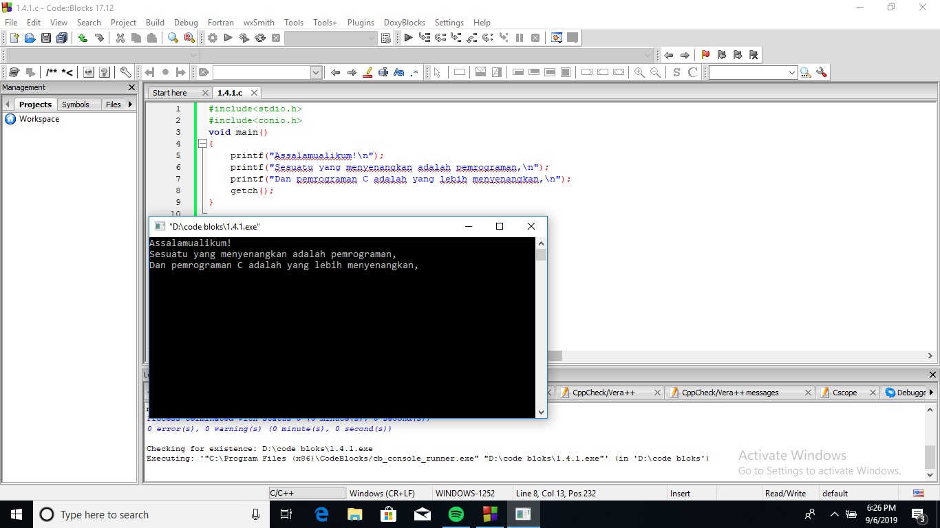This screenshot has width=940, height=528.
Task: Start debugger with Debug/Continue icon
Action: click(x=408, y=38)
